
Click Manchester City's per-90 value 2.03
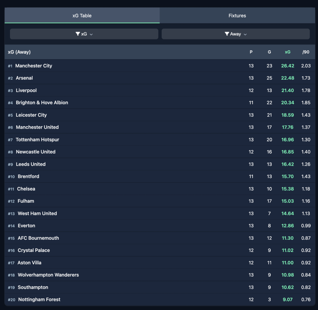pyautogui.click(x=306, y=66)
